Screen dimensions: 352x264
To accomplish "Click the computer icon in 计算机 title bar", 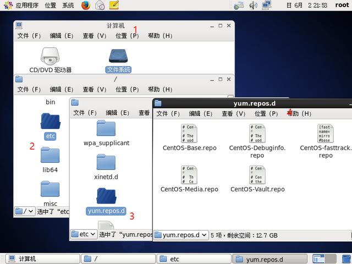I will 19,25.
